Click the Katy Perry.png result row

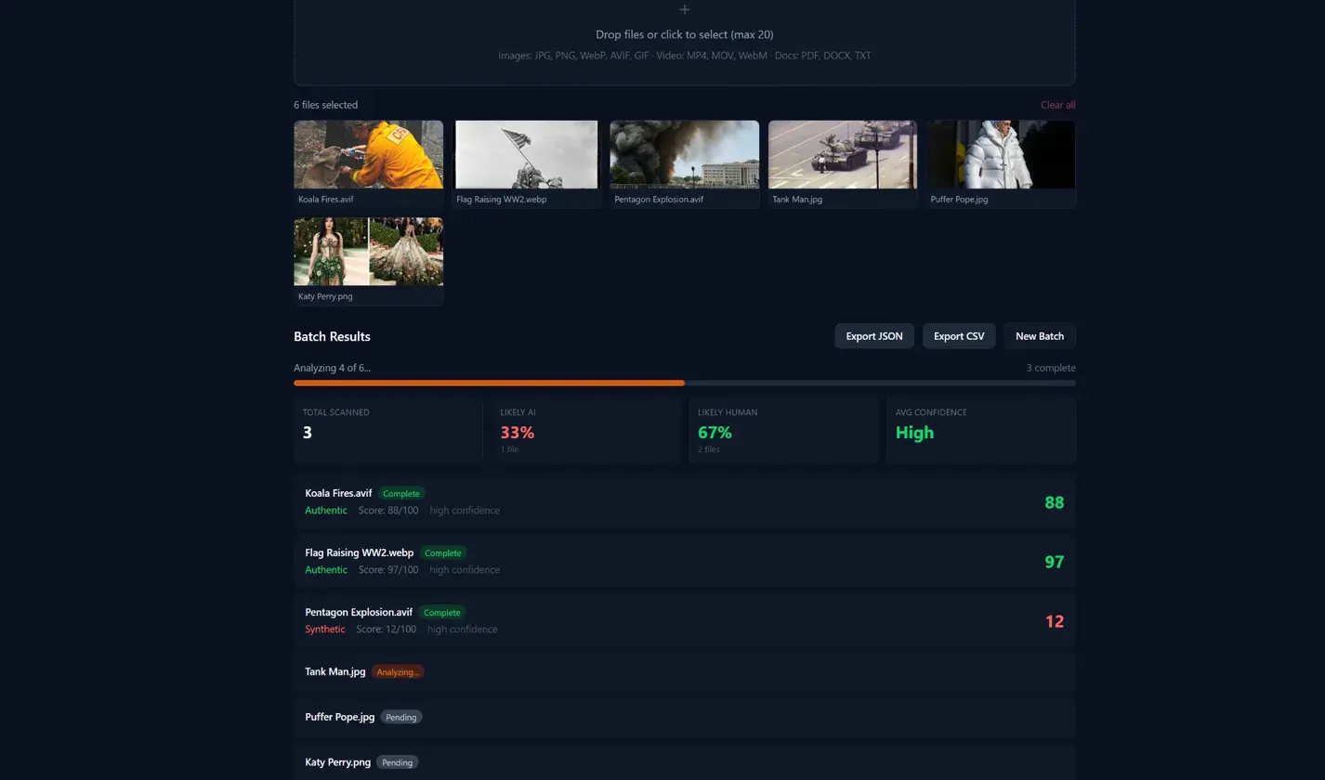tap(685, 762)
